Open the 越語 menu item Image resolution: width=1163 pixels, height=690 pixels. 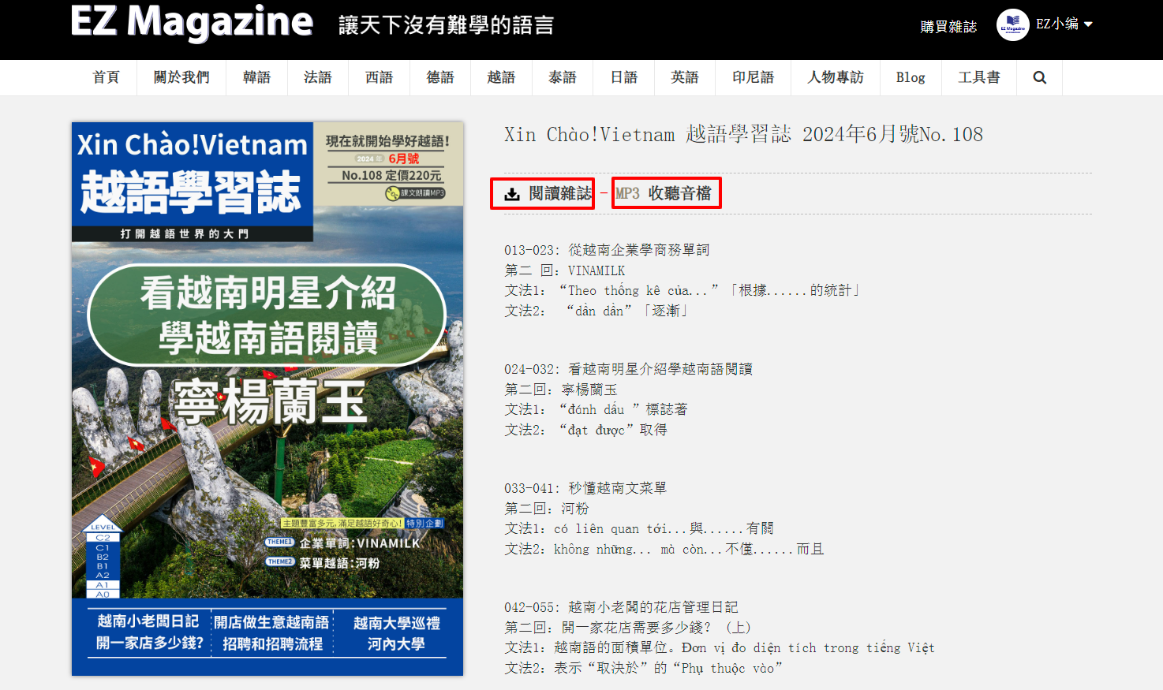501,77
